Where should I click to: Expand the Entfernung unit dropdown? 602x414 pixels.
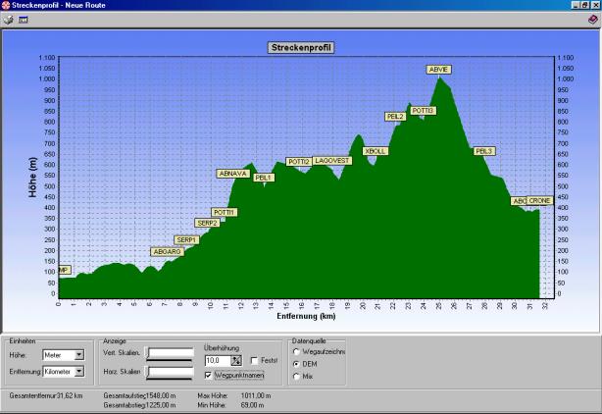[x=79, y=372]
